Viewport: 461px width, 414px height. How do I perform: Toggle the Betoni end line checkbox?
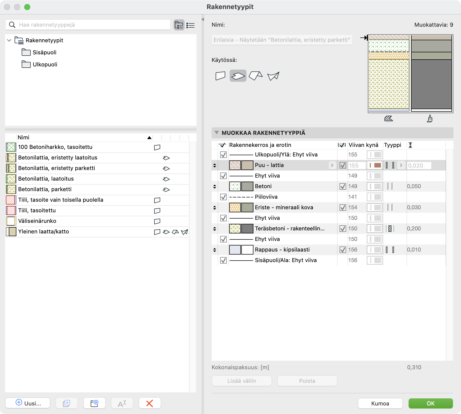pyautogui.click(x=343, y=186)
